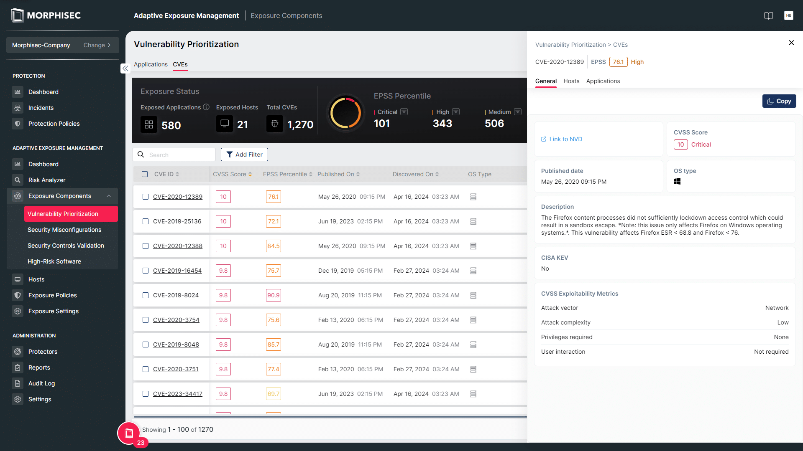Open Risk Analyzer magnifier item

[46, 180]
